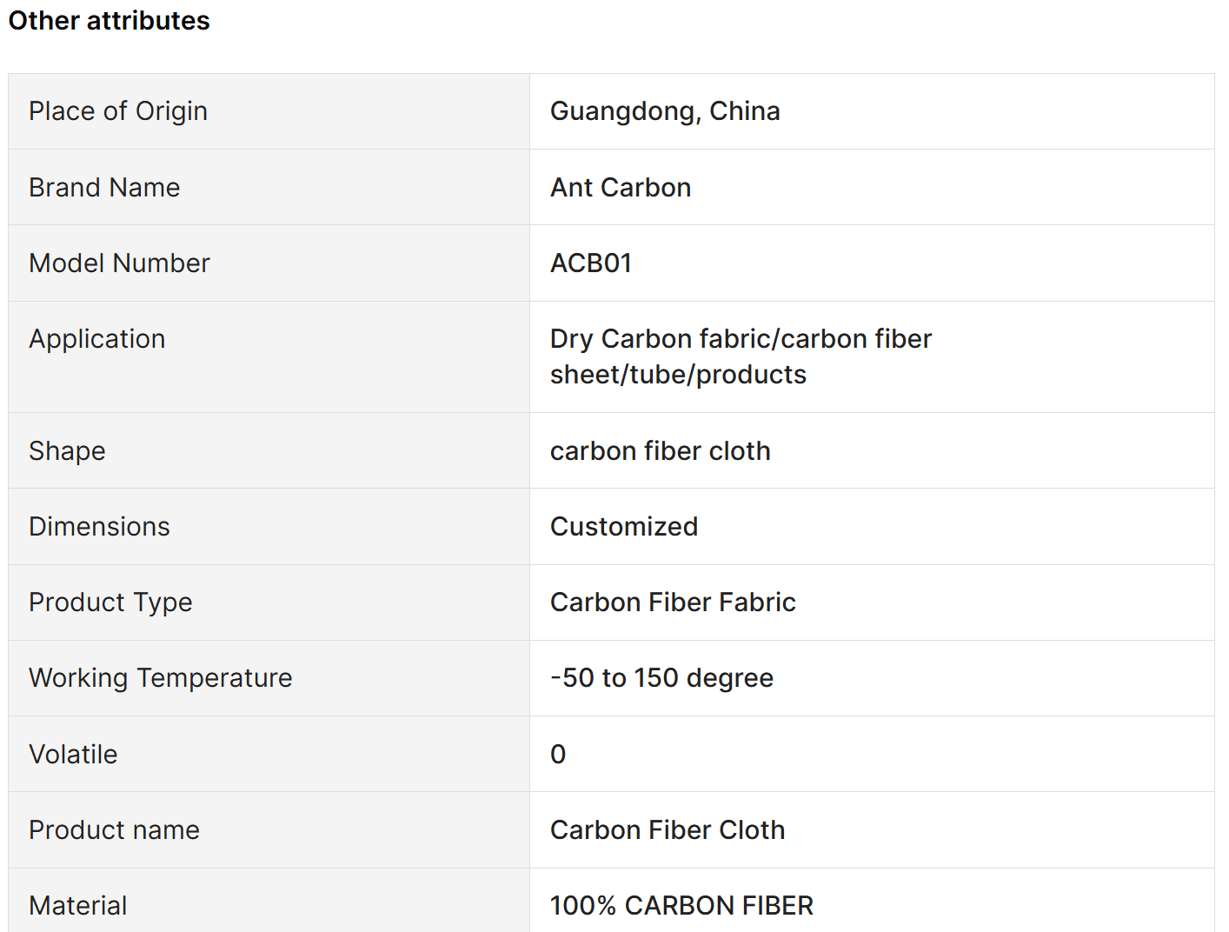The width and height of the screenshot is (1229, 932).
Task: Click the 'Place of Origin' label cell
Action: click(x=118, y=111)
